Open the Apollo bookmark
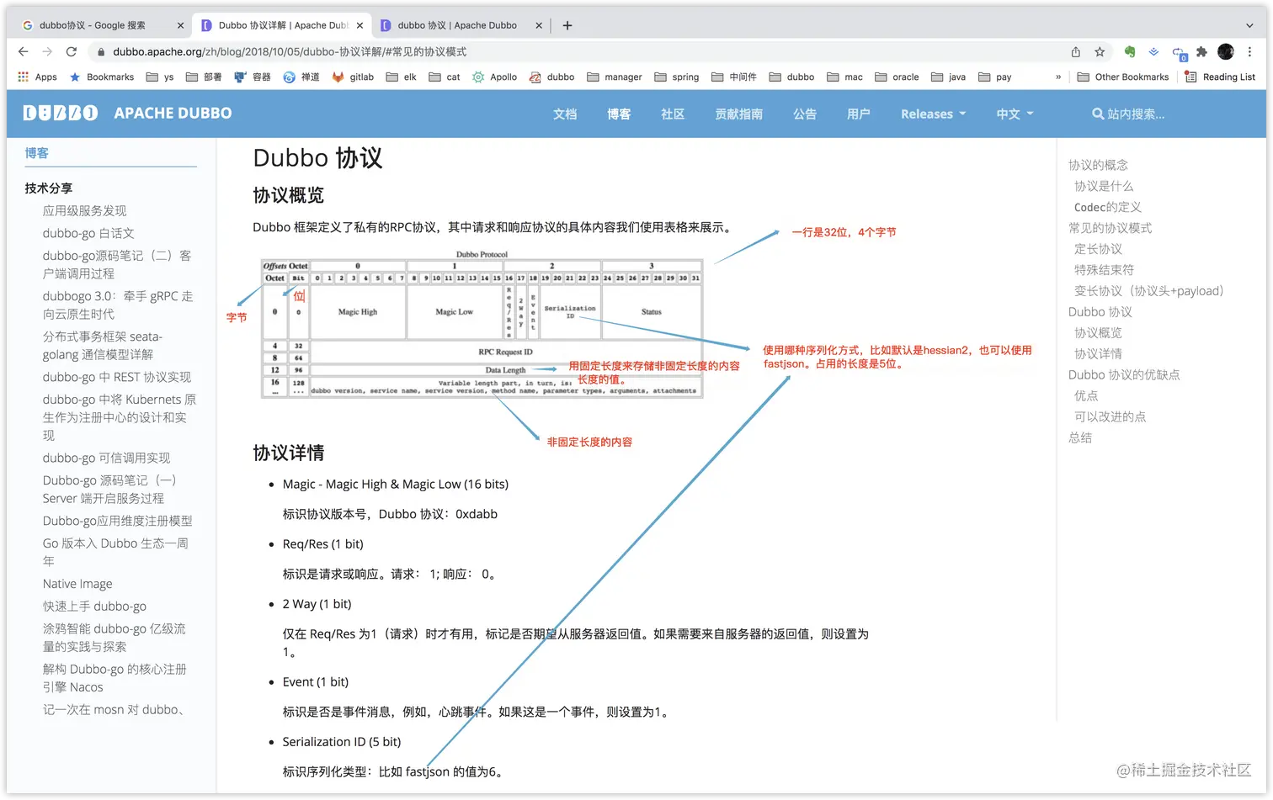This screenshot has width=1273, height=800. point(494,77)
